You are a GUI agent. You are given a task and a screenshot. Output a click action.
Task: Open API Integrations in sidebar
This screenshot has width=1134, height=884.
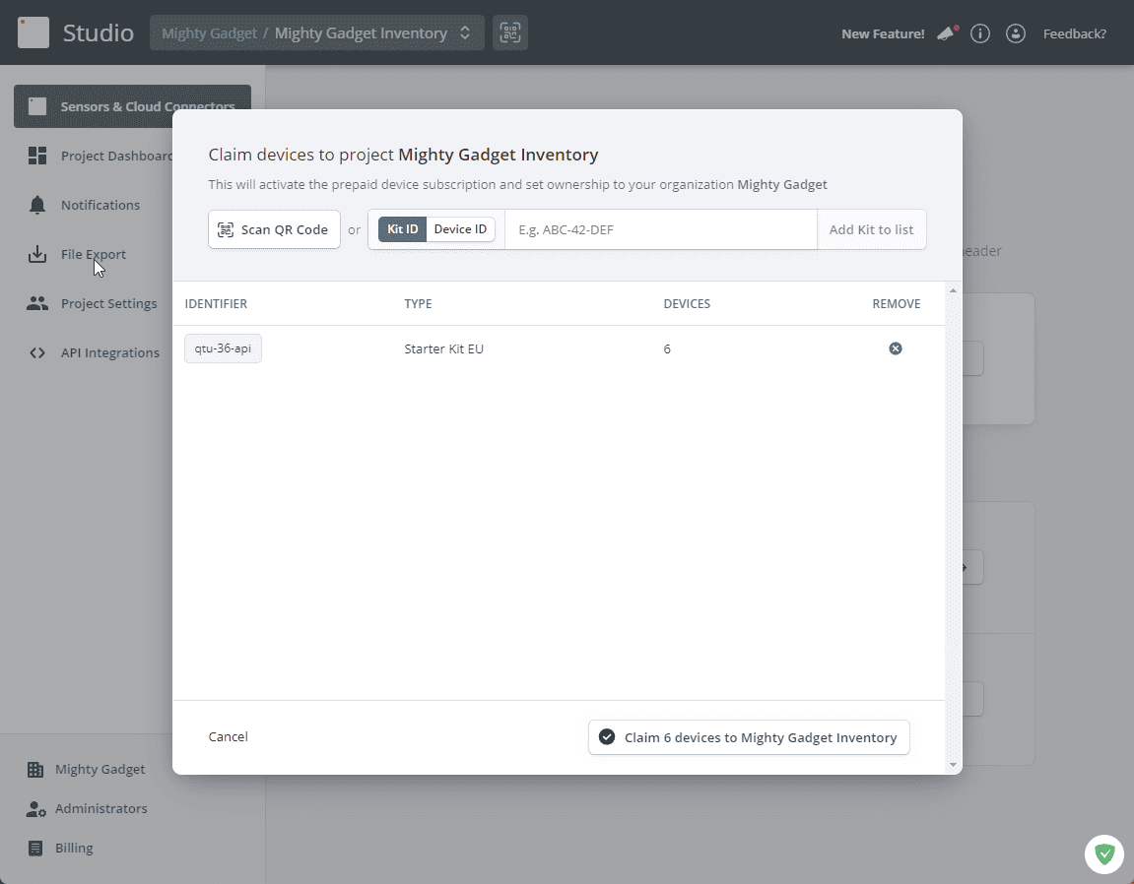point(109,352)
